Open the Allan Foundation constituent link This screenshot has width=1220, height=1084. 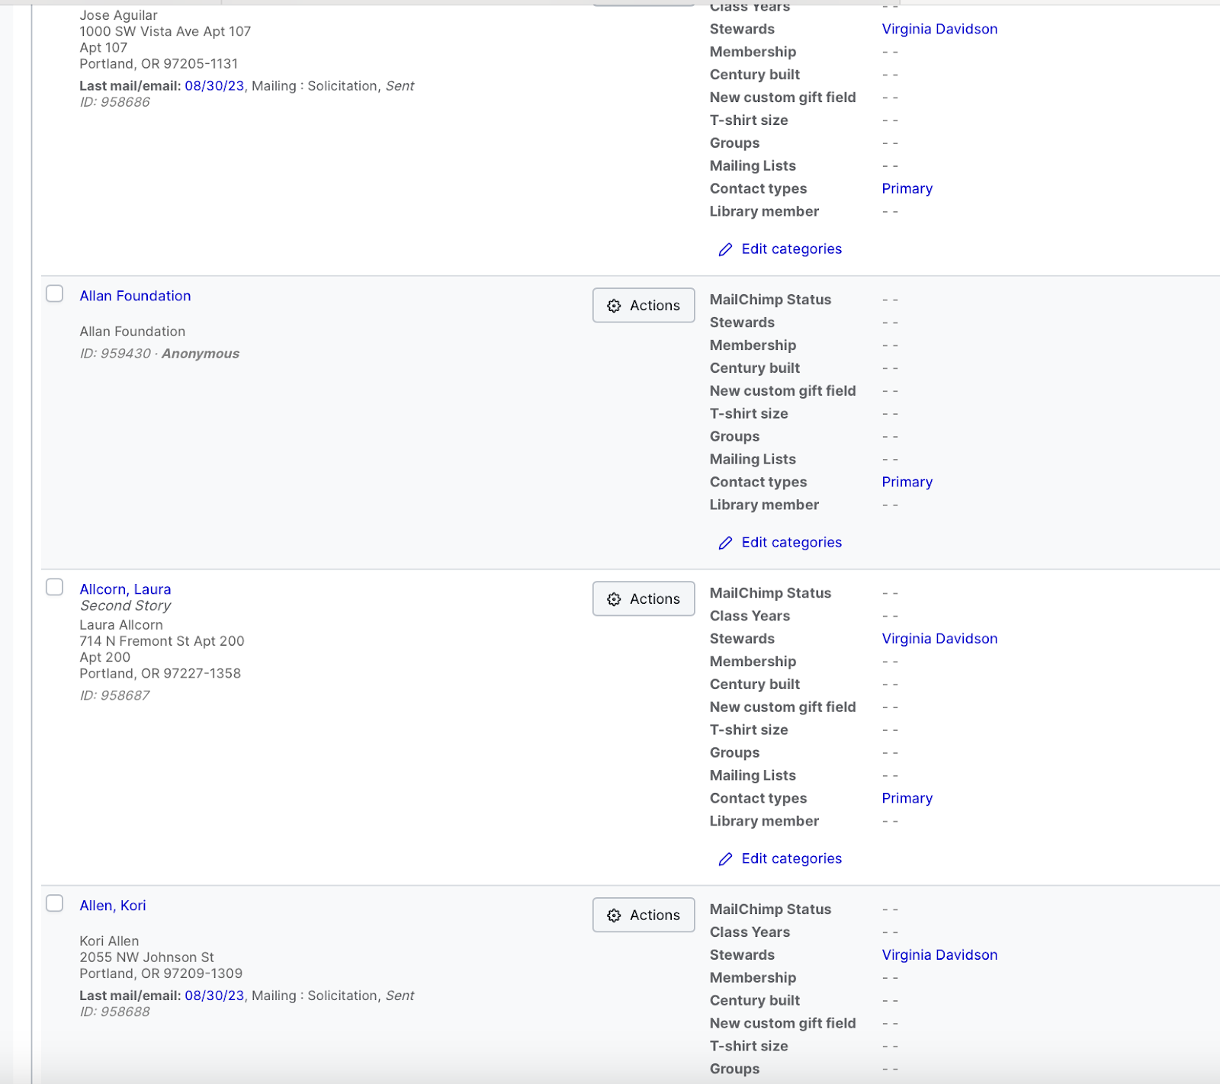click(135, 296)
